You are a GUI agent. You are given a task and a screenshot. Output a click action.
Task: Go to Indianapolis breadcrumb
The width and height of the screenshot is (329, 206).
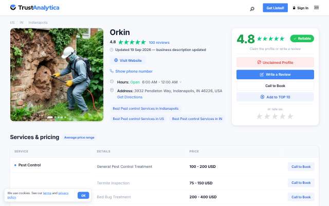(x=38, y=23)
